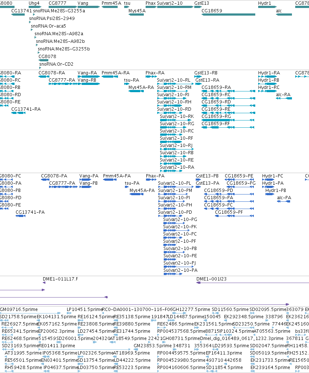309x373 pixels.
Task: Open the DME1-001I23 clone feature
Action: [253, 283]
